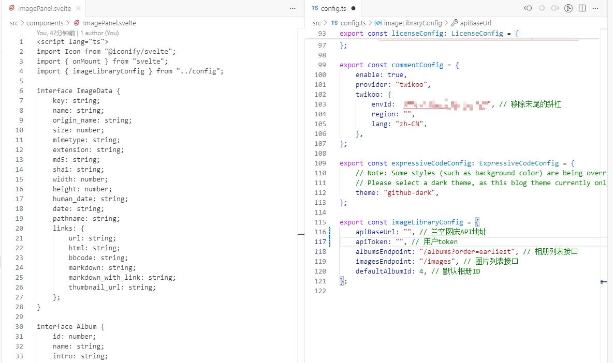Viewport: 613px width, 363px height.
Task: Click the unsaved dot on config.ts tab
Action: coord(353,8)
